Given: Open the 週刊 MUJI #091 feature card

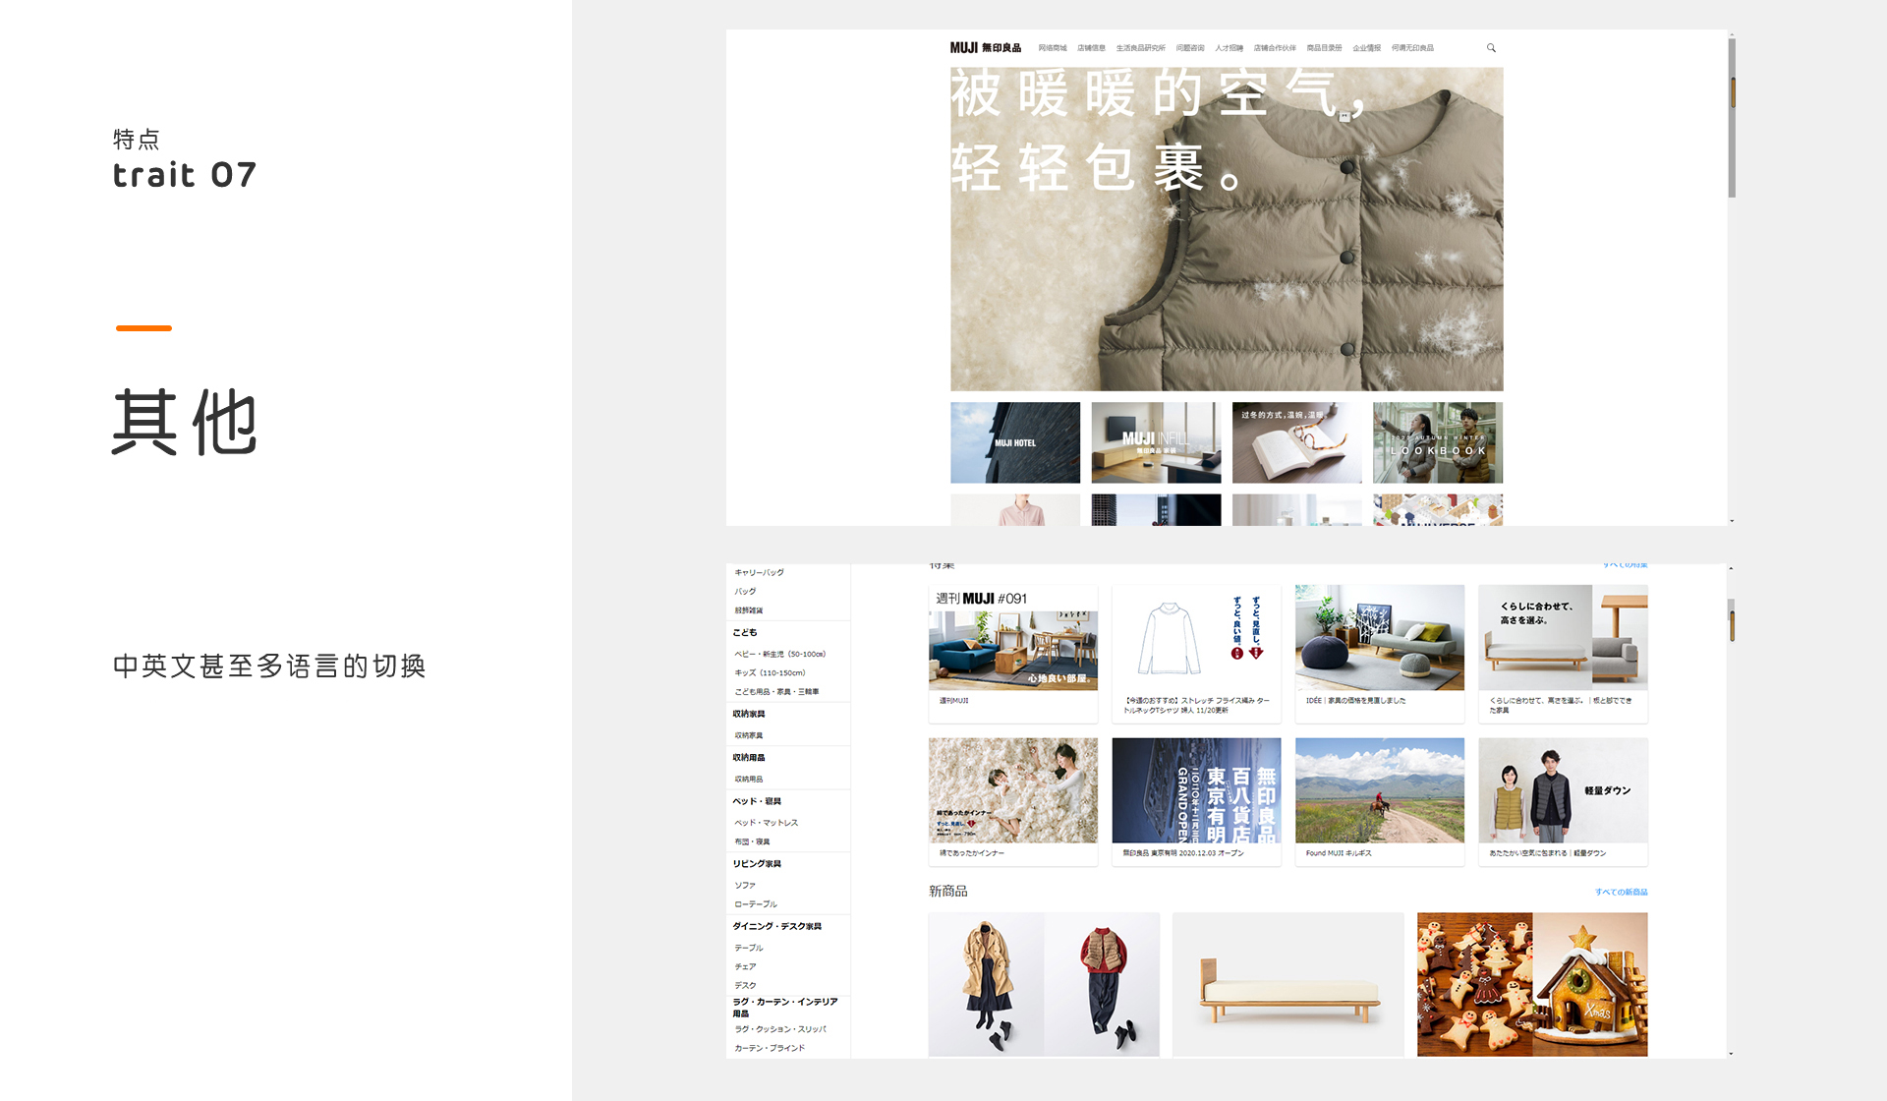Looking at the screenshot, I should (1013, 654).
